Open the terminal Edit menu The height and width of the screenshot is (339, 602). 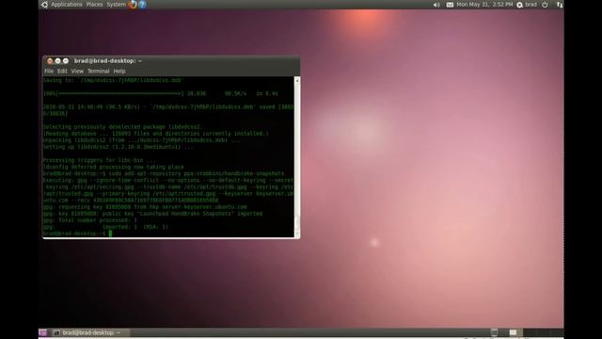pos(62,72)
